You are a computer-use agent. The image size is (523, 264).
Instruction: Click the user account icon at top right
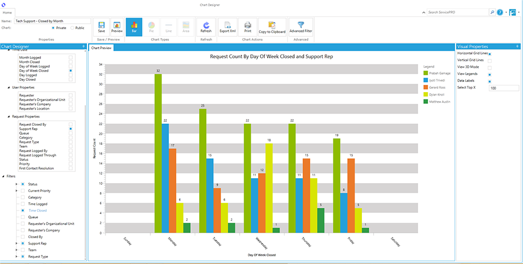pyautogui.click(x=512, y=12)
